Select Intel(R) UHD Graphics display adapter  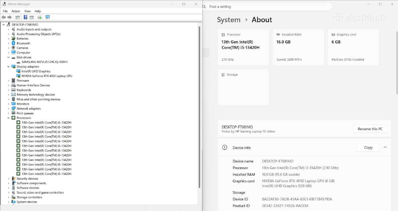coord(36,71)
